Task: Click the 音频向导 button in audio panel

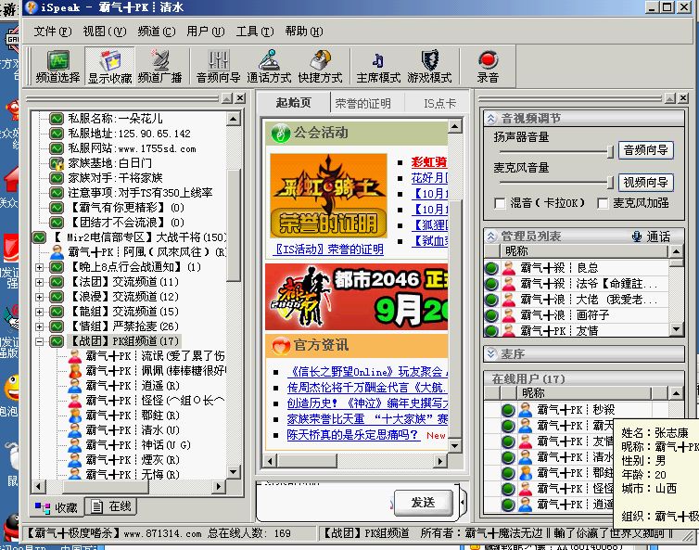Action: coord(645,150)
